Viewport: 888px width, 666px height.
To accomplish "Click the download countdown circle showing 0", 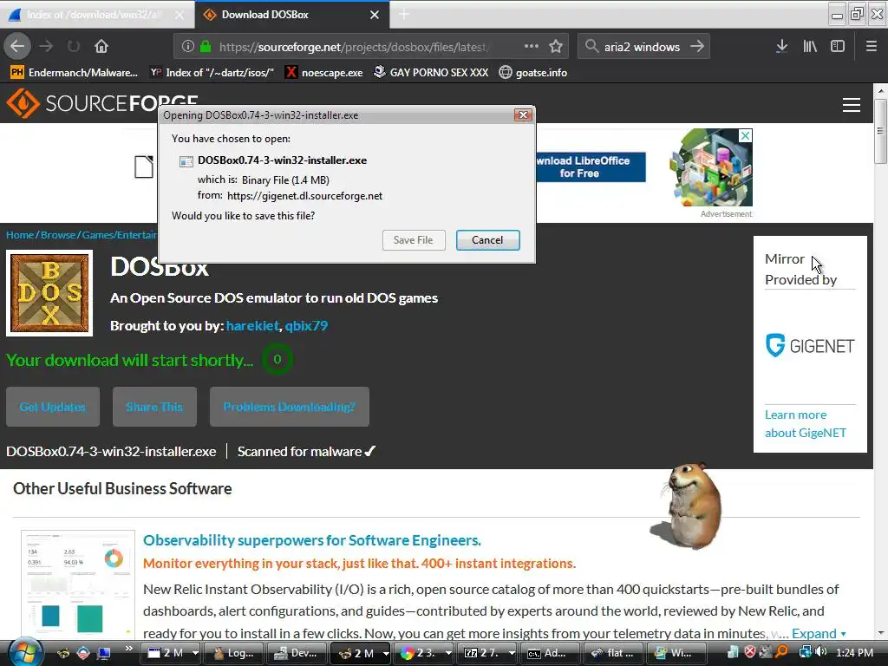I will point(277,359).
